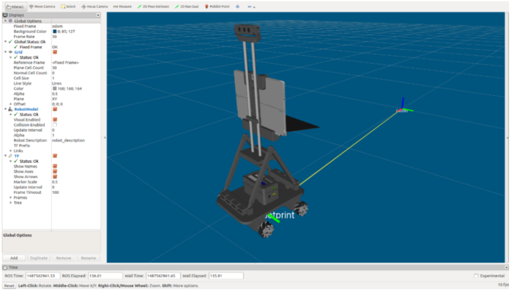Image resolution: width=512 pixels, height=294 pixels.
Task: Click the Global Status green checkmark icon
Action: click(11, 42)
